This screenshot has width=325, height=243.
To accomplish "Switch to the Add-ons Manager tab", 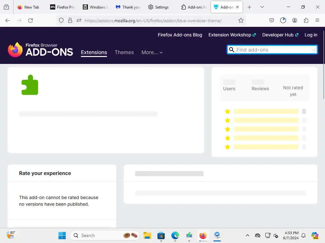I will (193, 7).
